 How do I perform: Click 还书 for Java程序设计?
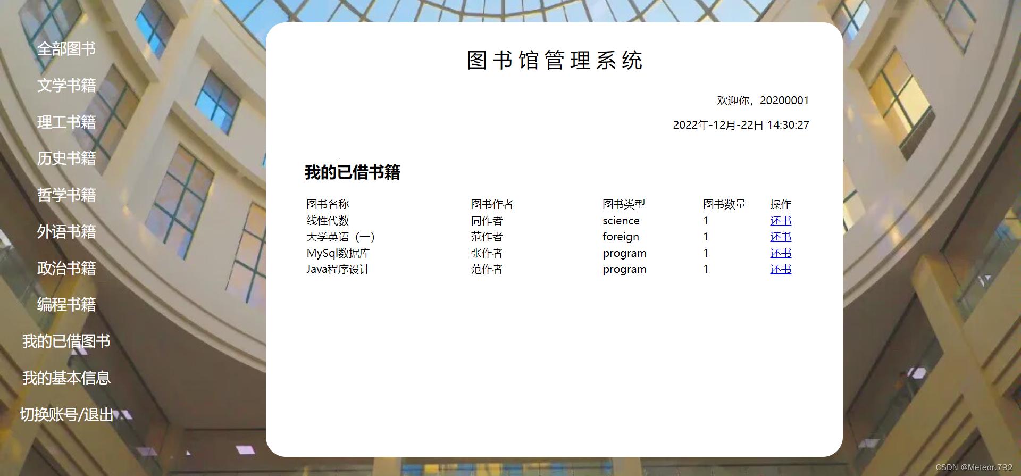pyautogui.click(x=781, y=269)
